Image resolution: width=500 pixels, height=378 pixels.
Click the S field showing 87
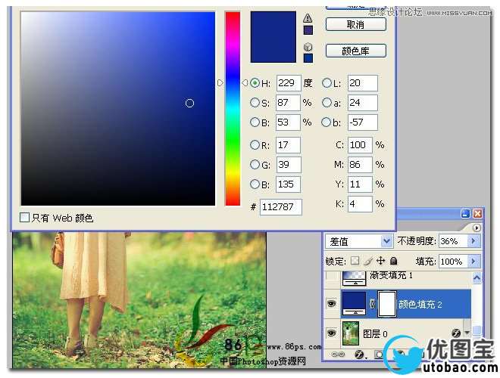coord(288,103)
